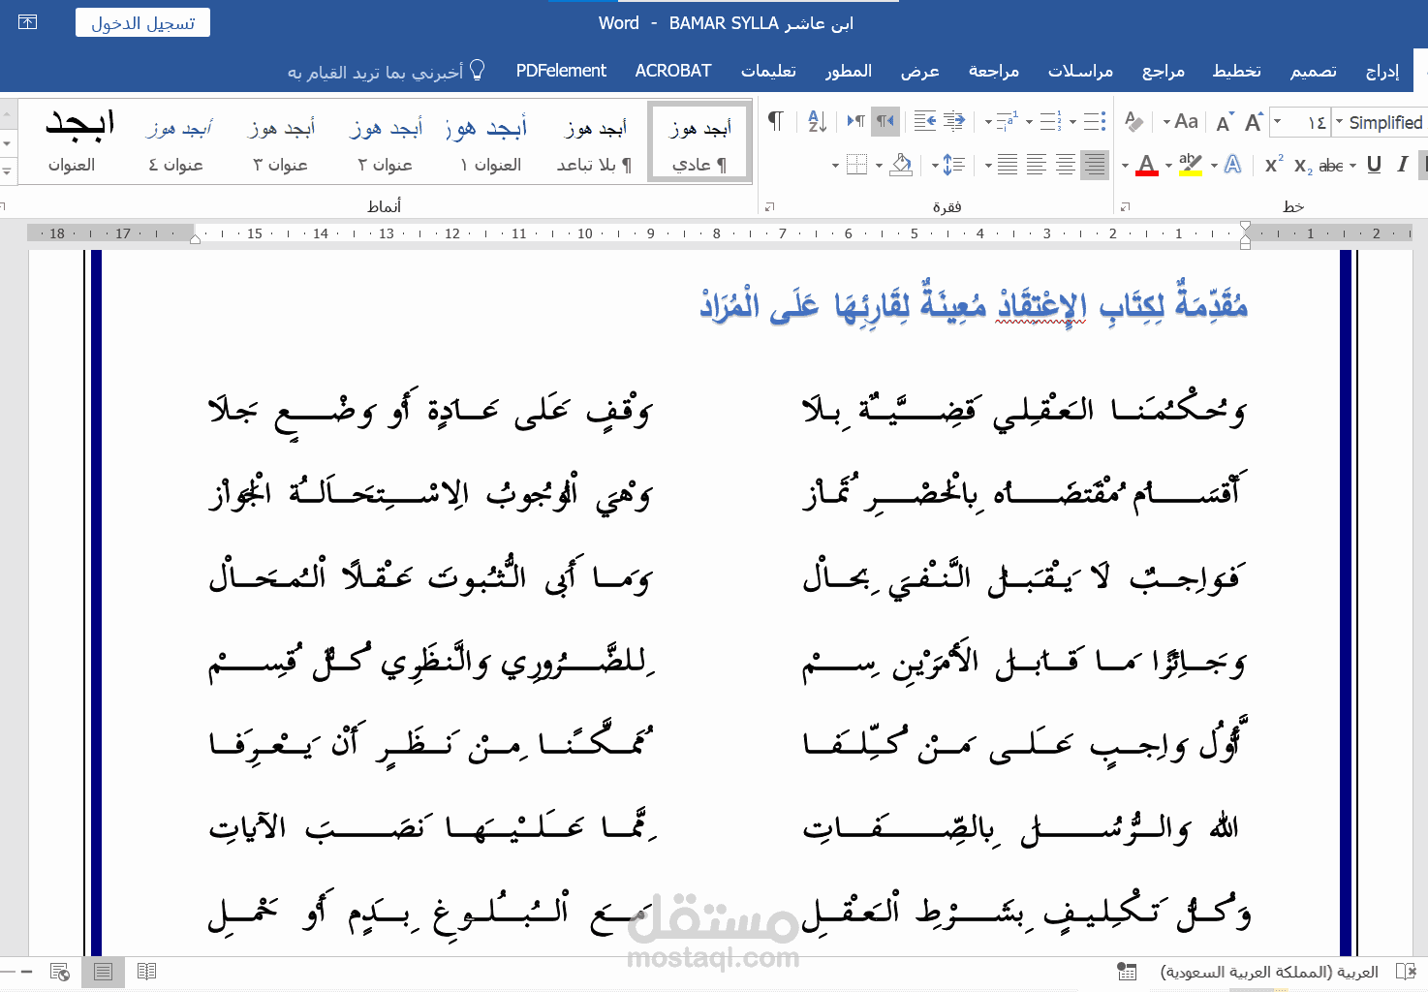Clear all text formatting
The image size is (1428, 992).
1133,121
